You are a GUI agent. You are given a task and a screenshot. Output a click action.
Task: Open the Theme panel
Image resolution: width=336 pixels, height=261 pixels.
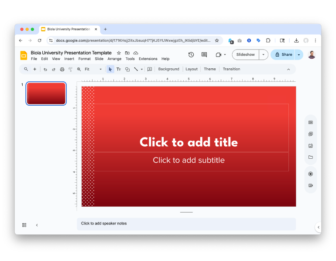tap(210, 69)
